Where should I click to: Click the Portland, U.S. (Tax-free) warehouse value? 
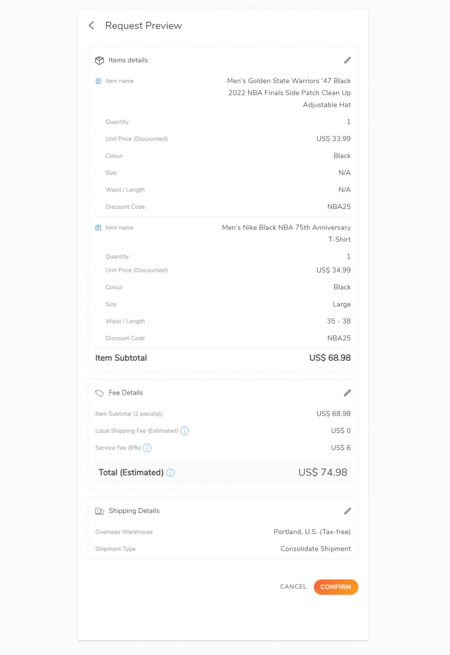[312, 532]
